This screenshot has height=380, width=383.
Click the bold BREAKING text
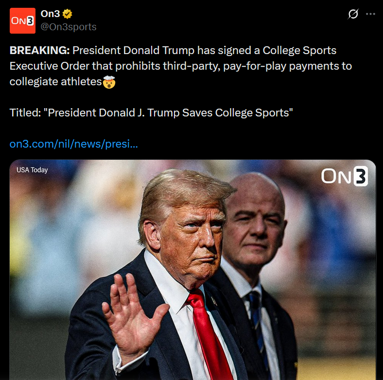click(39, 51)
